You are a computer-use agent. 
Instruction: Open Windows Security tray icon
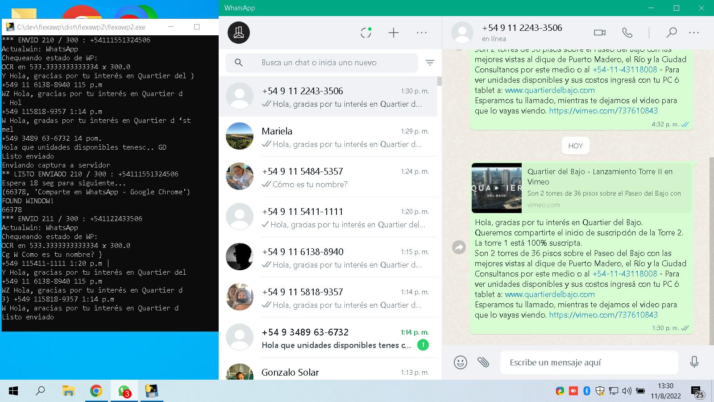pyautogui.click(x=600, y=391)
